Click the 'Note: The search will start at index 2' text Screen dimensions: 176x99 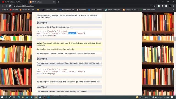tap(69, 44)
